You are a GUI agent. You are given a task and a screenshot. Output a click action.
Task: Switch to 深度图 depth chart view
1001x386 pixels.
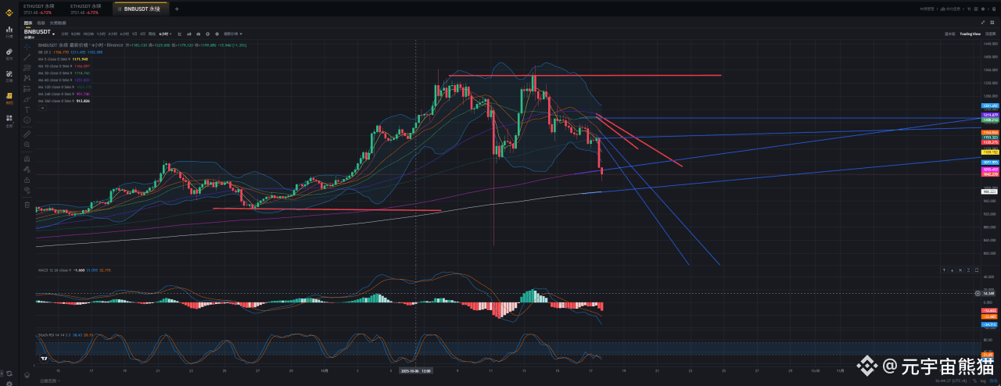(x=990, y=34)
